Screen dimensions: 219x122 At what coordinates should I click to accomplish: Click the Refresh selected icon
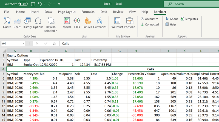[51, 21]
